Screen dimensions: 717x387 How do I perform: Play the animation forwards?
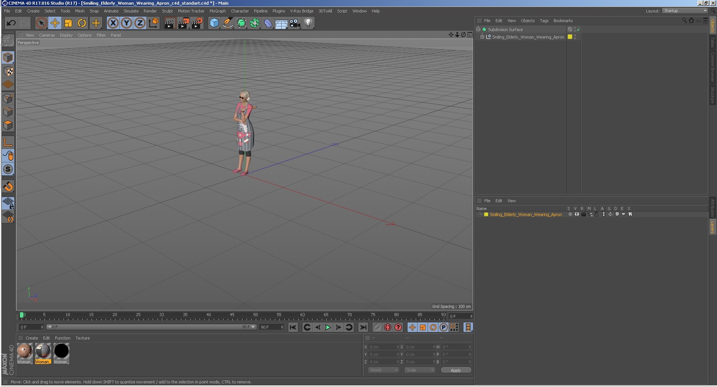(x=328, y=327)
